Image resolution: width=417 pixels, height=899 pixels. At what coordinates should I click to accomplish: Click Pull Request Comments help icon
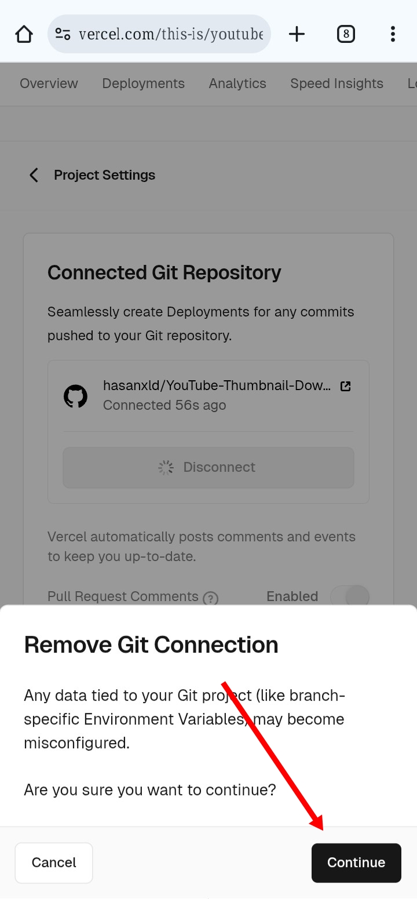click(x=211, y=598)
